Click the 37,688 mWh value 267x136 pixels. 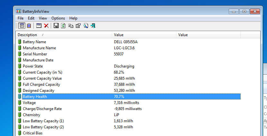(124, 84)
